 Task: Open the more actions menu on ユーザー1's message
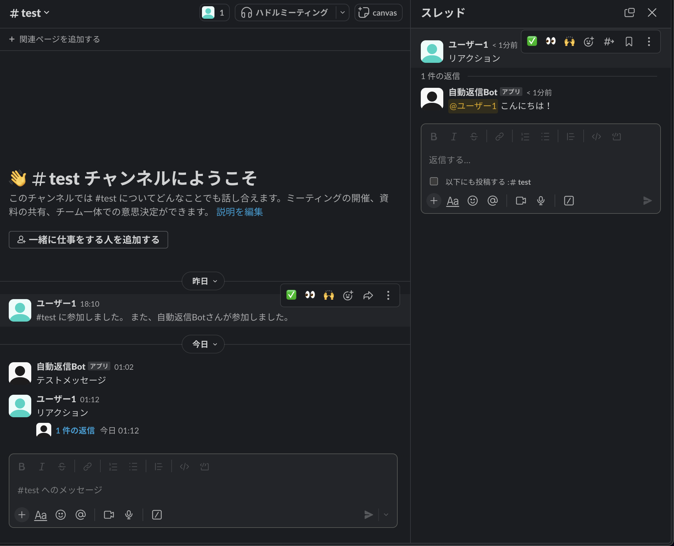[x=388, y=295]
